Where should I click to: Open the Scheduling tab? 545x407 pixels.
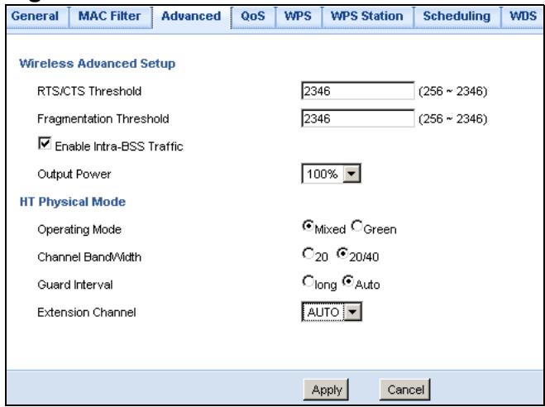click(x=457, y=17)
